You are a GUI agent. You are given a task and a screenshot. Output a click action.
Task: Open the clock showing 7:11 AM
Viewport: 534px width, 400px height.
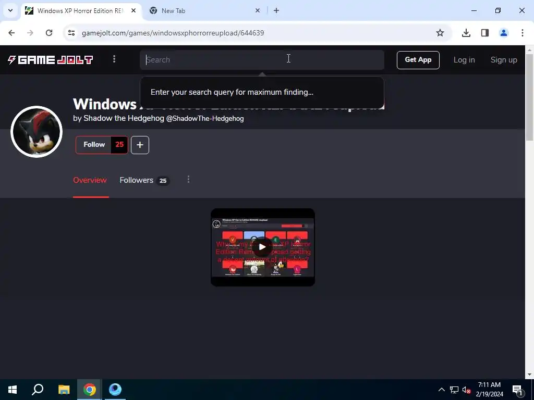[x=489, y=390]
